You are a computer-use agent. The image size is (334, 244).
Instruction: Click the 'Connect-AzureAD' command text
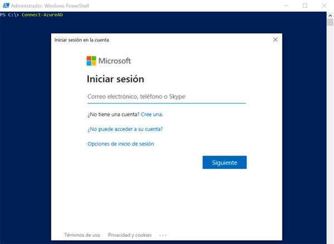pyautogui.click(x=42, y=14)
